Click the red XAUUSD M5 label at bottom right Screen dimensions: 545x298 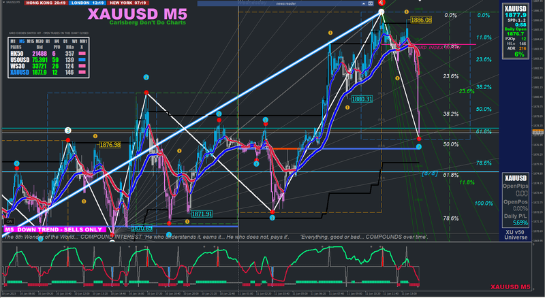pyautogui.click(x=510, y=287)
